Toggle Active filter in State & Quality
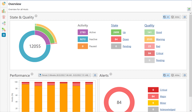Viewport: 192px width, 112px height. pyautogui.click(x=175, y=17)
